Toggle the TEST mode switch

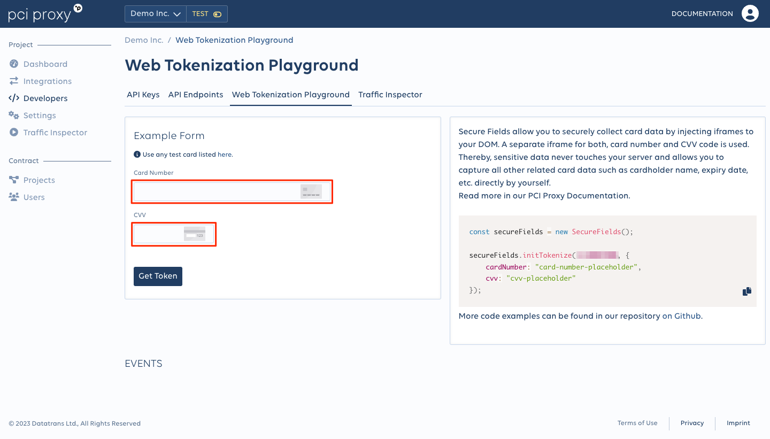pos(217,14)
